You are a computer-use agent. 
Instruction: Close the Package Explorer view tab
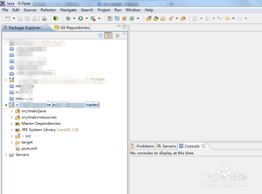tap(45, 28)
